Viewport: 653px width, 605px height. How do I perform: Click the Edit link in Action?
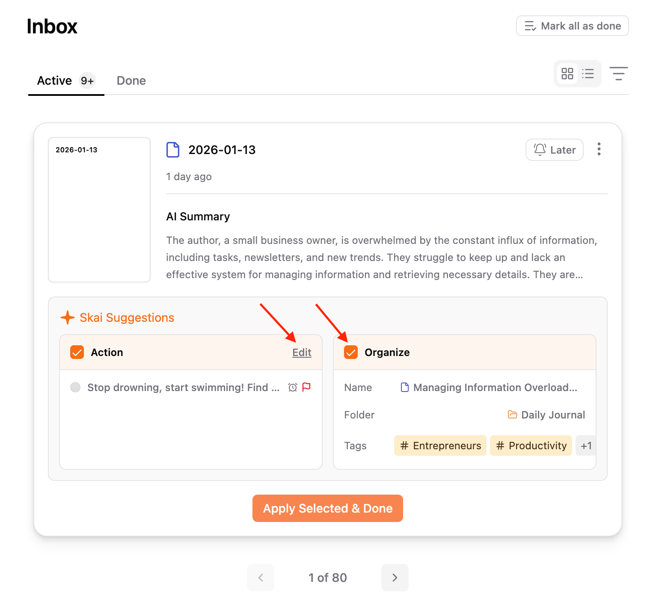(x=302, y=352)
